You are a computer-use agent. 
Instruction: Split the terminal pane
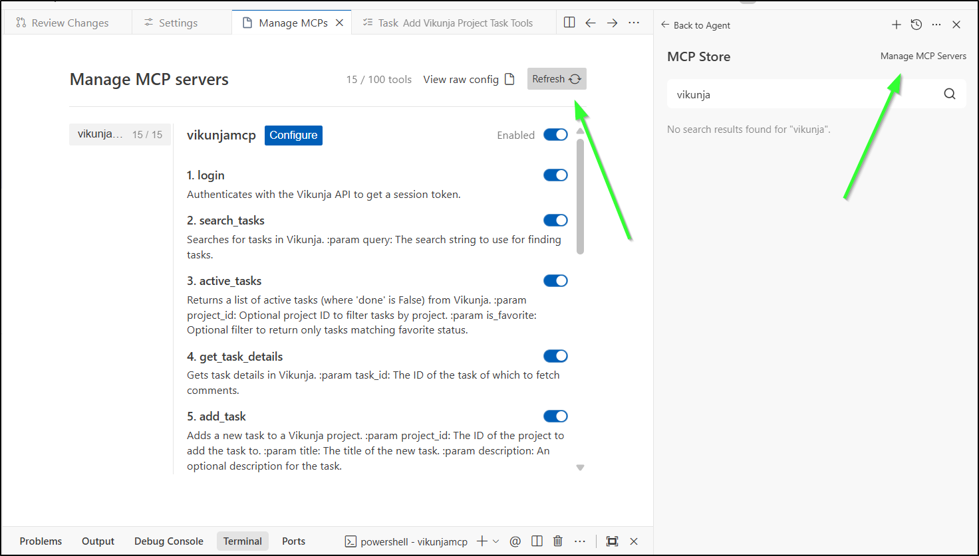[x=537, y=541]
